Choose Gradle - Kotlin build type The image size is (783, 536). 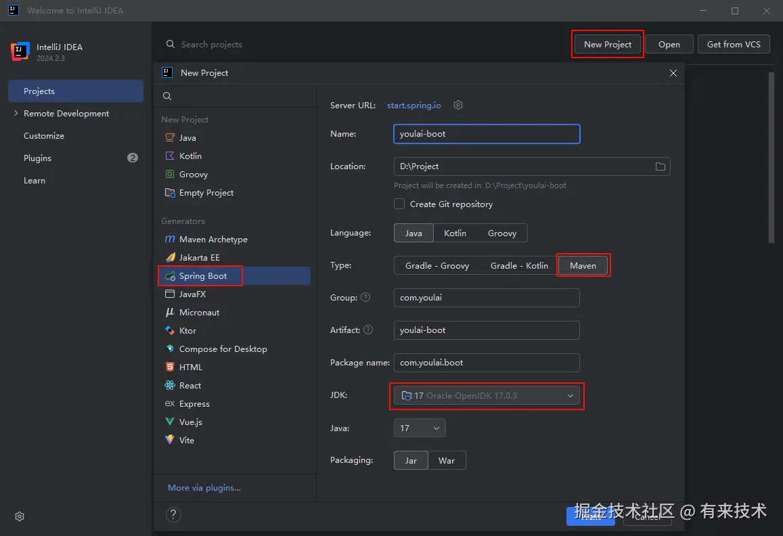pos(519,265)
